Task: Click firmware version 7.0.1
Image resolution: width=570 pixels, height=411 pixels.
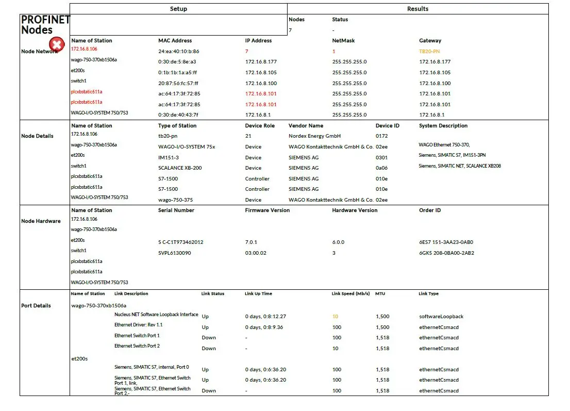Action: (251, 242)
